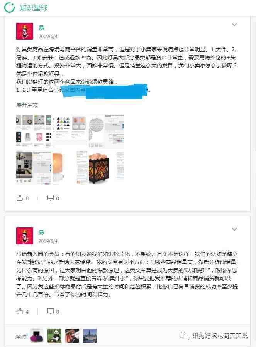
Task: Click the first liker's purple avatar
Action: point(37,336)
